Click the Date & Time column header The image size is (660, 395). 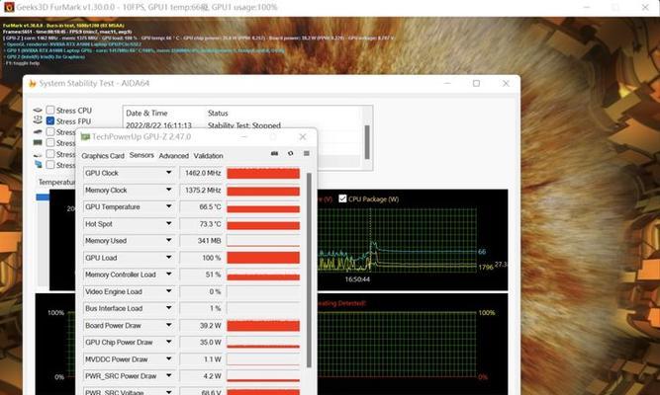click(x=146, y=113)
